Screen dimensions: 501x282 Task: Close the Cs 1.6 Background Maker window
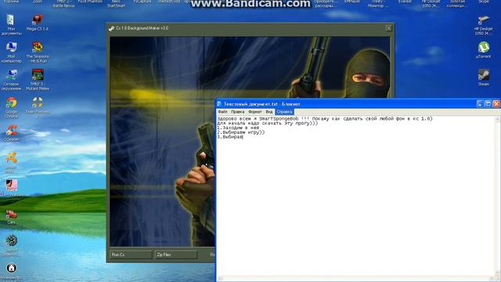pos(388,28)
